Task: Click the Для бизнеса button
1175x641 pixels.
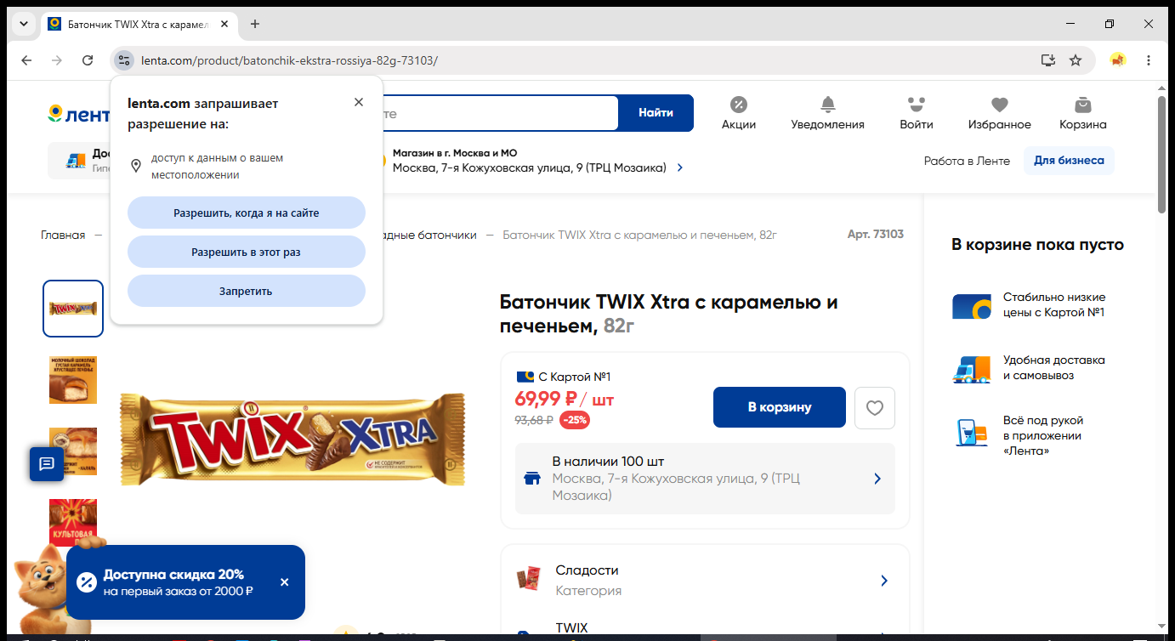Action: point(1069,161)
